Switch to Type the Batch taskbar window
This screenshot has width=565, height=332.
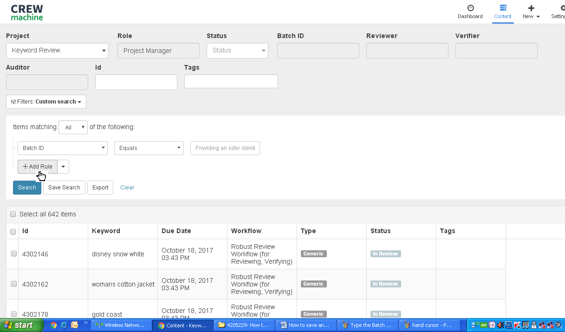[x=369, y=325]
